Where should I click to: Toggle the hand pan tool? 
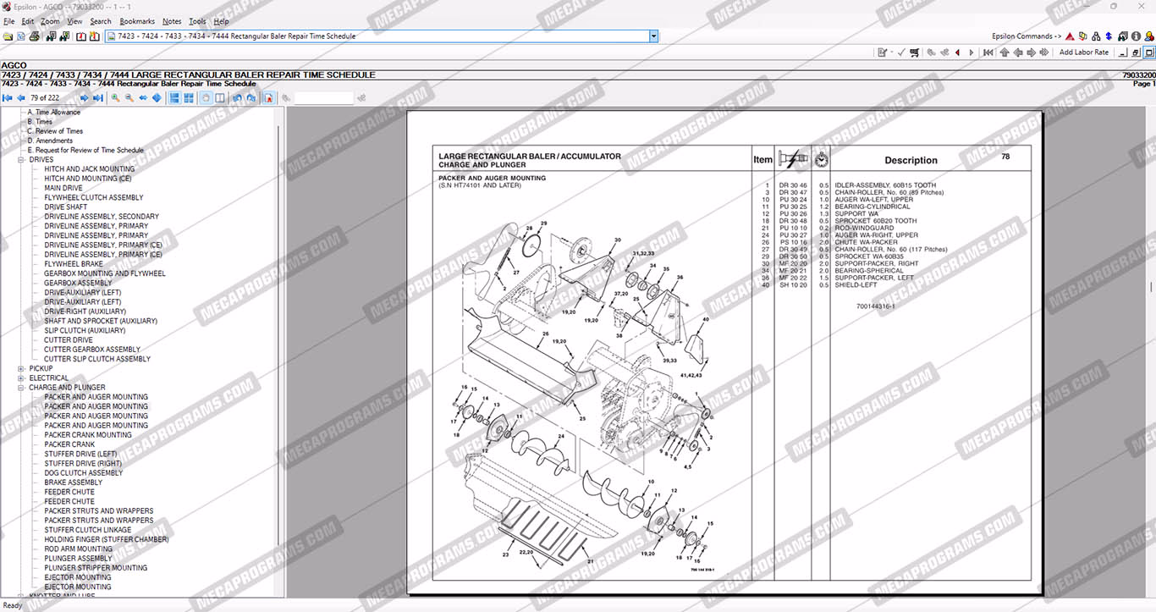206,98
